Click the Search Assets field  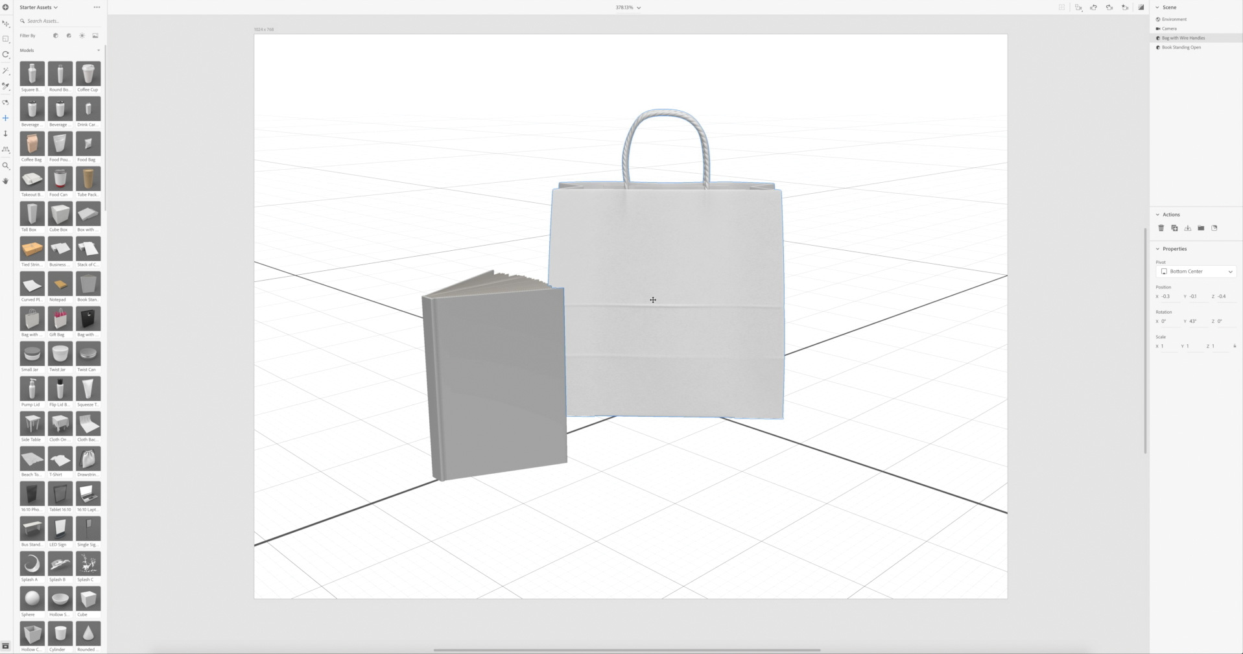pos(60,21)
